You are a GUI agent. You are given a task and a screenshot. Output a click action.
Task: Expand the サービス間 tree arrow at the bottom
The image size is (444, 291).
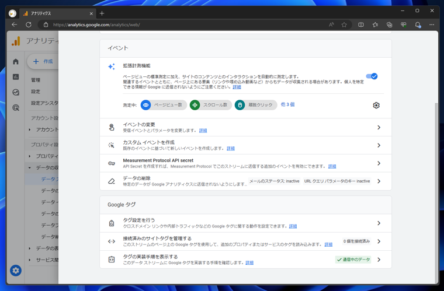[30, 260]
